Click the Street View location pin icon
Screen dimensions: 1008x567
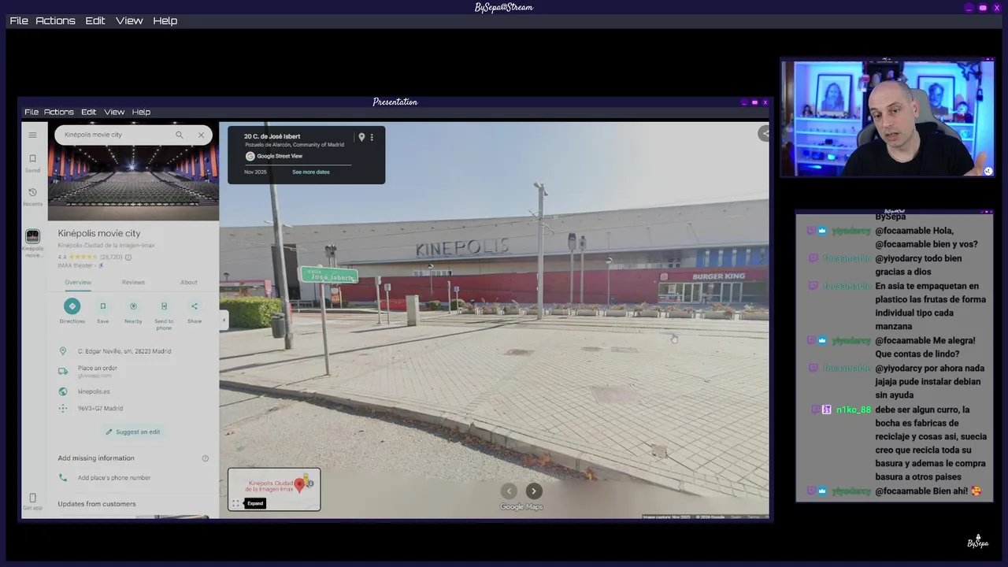point(361,137)
